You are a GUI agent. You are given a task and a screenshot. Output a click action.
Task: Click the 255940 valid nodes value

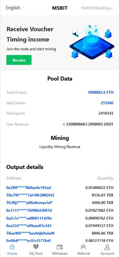point(107,103)
